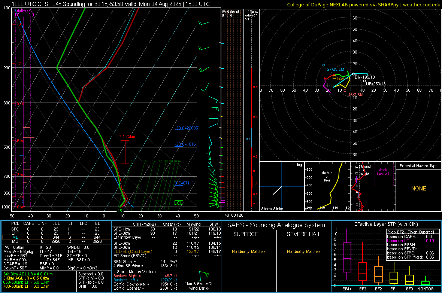Click the 'DCAPE = -19' value
The height and width of the screenshot is (293, 442).
tap(16, 264)
